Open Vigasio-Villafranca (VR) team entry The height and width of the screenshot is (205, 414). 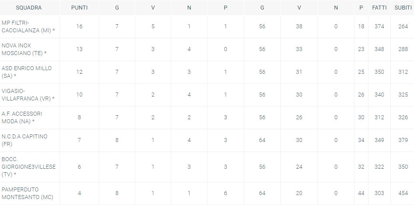28,95
